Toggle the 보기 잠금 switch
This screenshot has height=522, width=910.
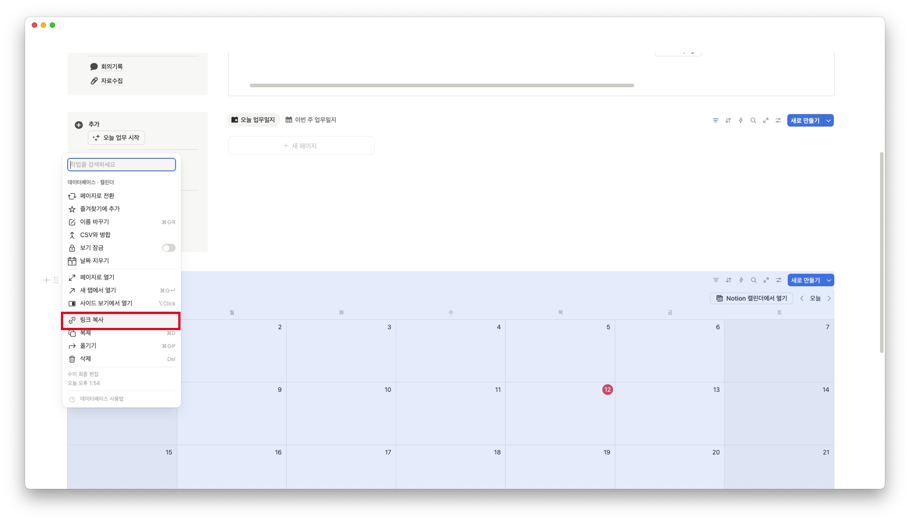[168, 248]
